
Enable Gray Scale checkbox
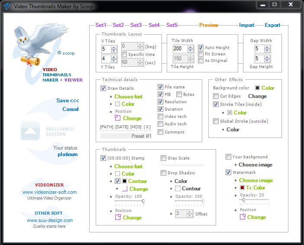163,158
